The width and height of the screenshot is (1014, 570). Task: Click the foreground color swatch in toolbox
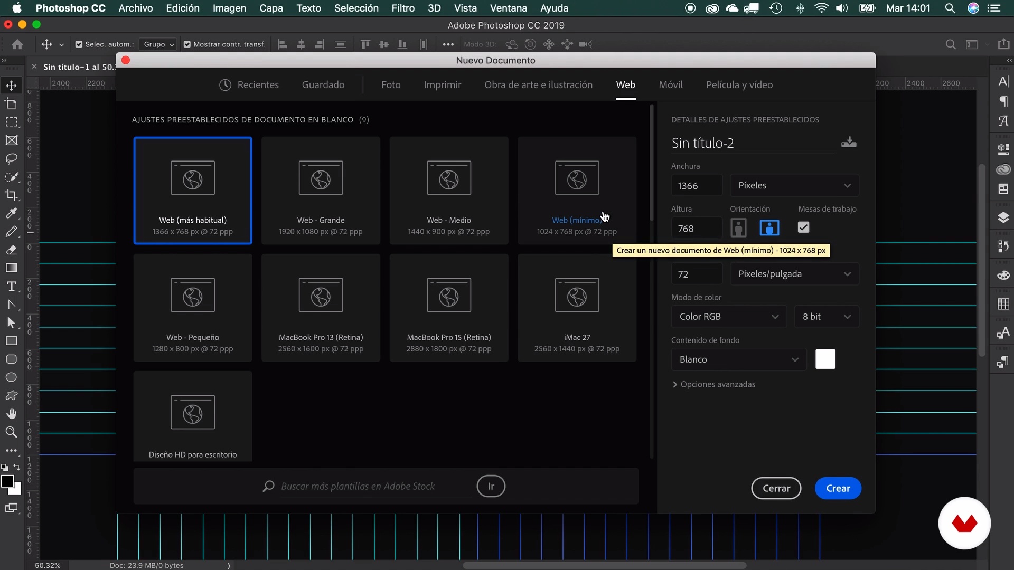[7, 481]
